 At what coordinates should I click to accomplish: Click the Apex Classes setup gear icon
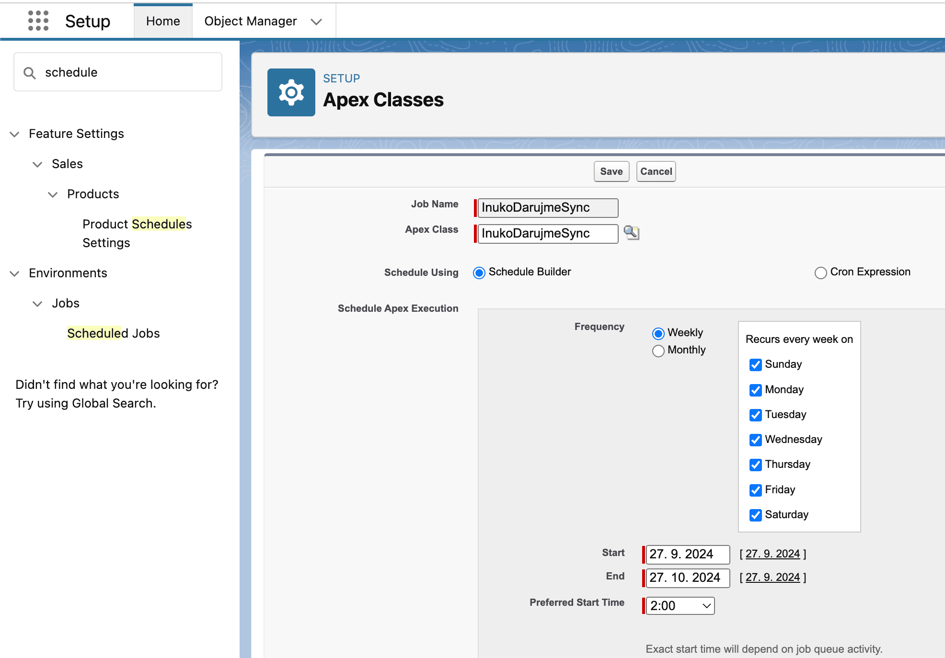[x=291, y=92]
